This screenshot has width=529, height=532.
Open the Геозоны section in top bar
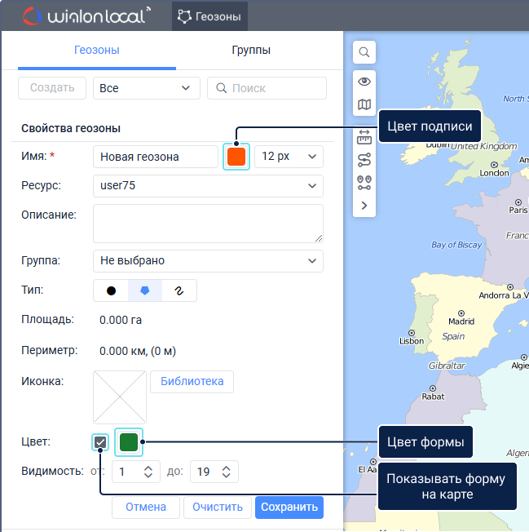click(x=209, y=16)
